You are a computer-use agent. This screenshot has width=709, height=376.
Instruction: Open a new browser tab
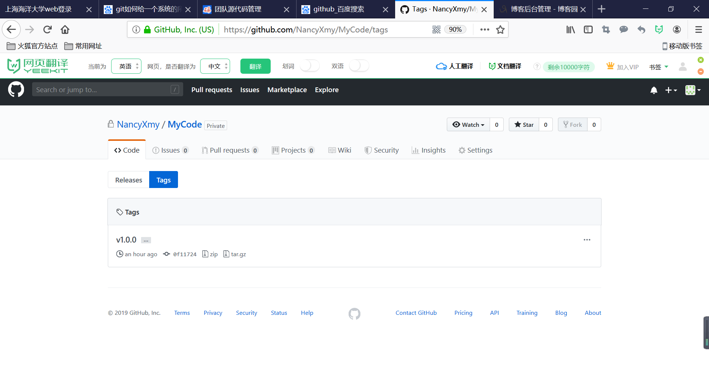point(602,9)
